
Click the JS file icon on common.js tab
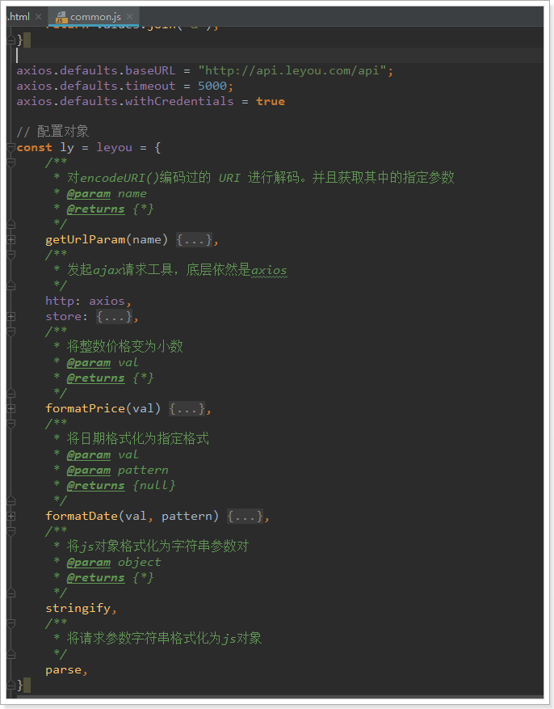pos(59,16)
